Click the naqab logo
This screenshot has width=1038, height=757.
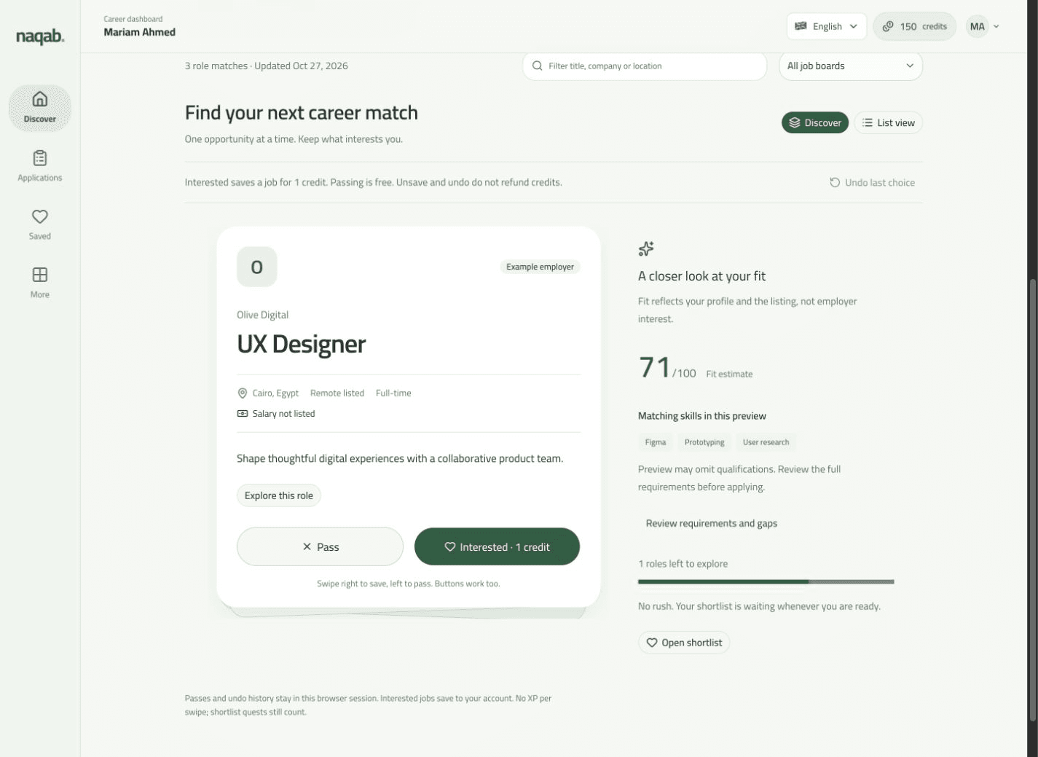(40, 36)
